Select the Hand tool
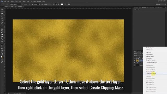 point(2,51)
